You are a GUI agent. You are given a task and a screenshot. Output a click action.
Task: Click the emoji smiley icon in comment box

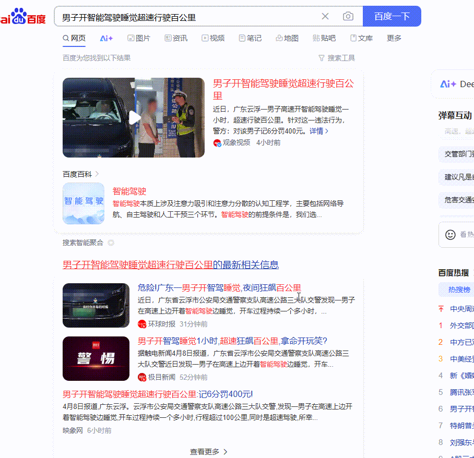pos(450,235)
